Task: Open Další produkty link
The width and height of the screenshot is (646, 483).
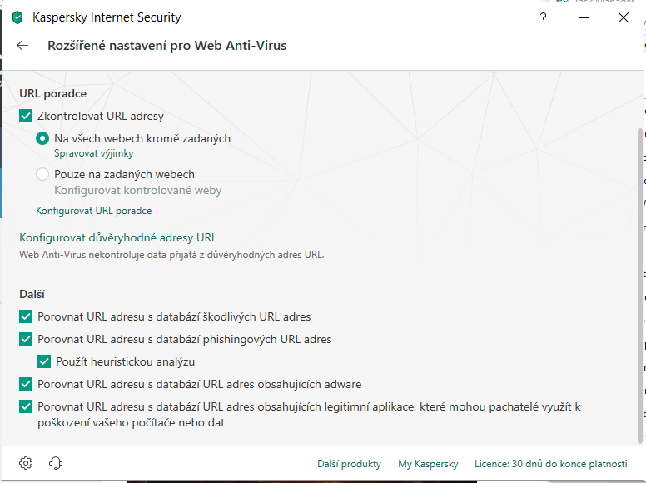Action: point(349,464)
